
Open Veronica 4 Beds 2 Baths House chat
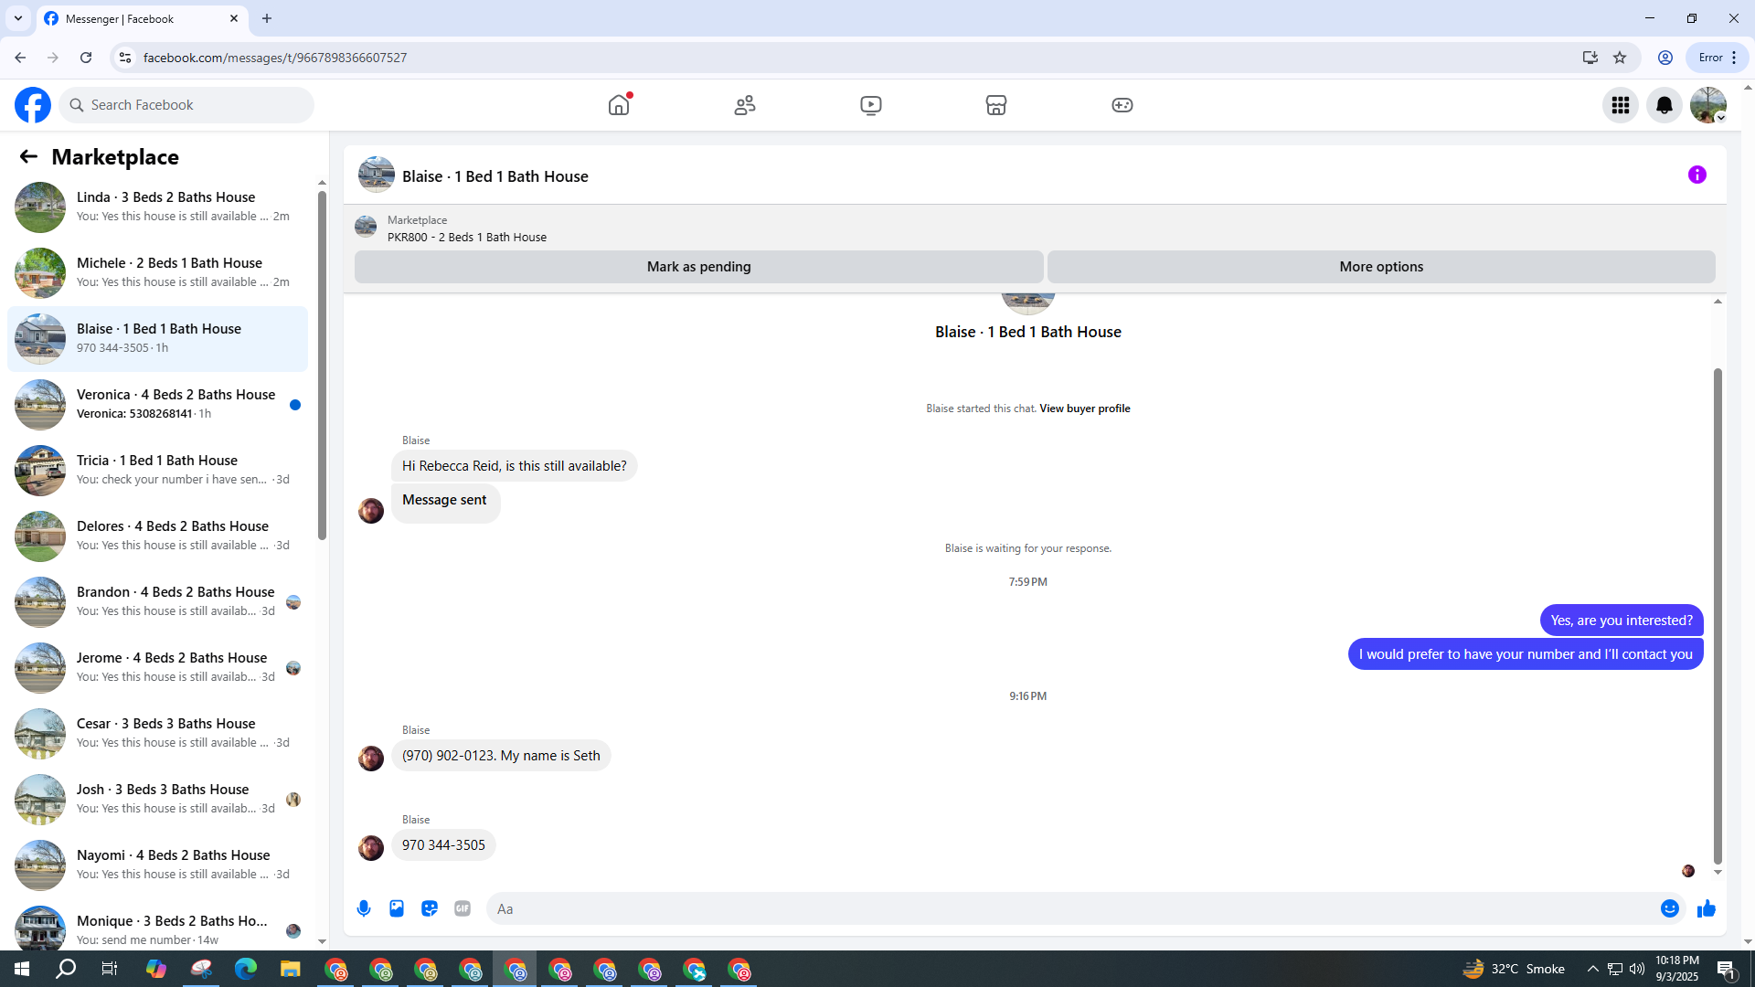(157, 405)
